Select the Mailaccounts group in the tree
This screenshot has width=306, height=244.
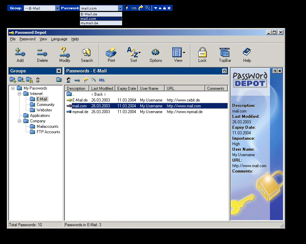48,126
